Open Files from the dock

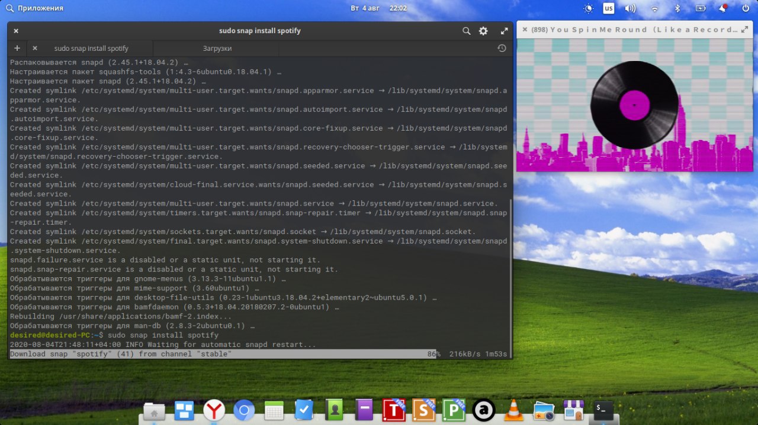click(x=155, y=410)
